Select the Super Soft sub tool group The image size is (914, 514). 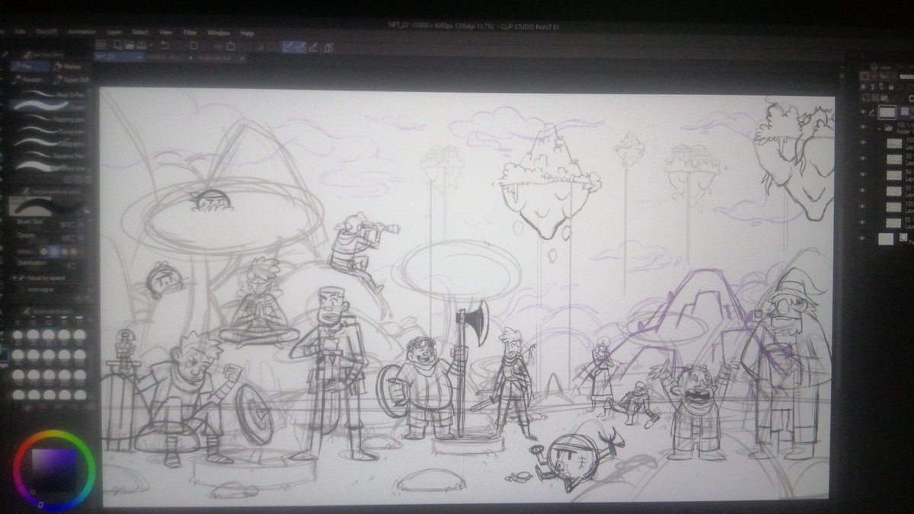[72, 80]
